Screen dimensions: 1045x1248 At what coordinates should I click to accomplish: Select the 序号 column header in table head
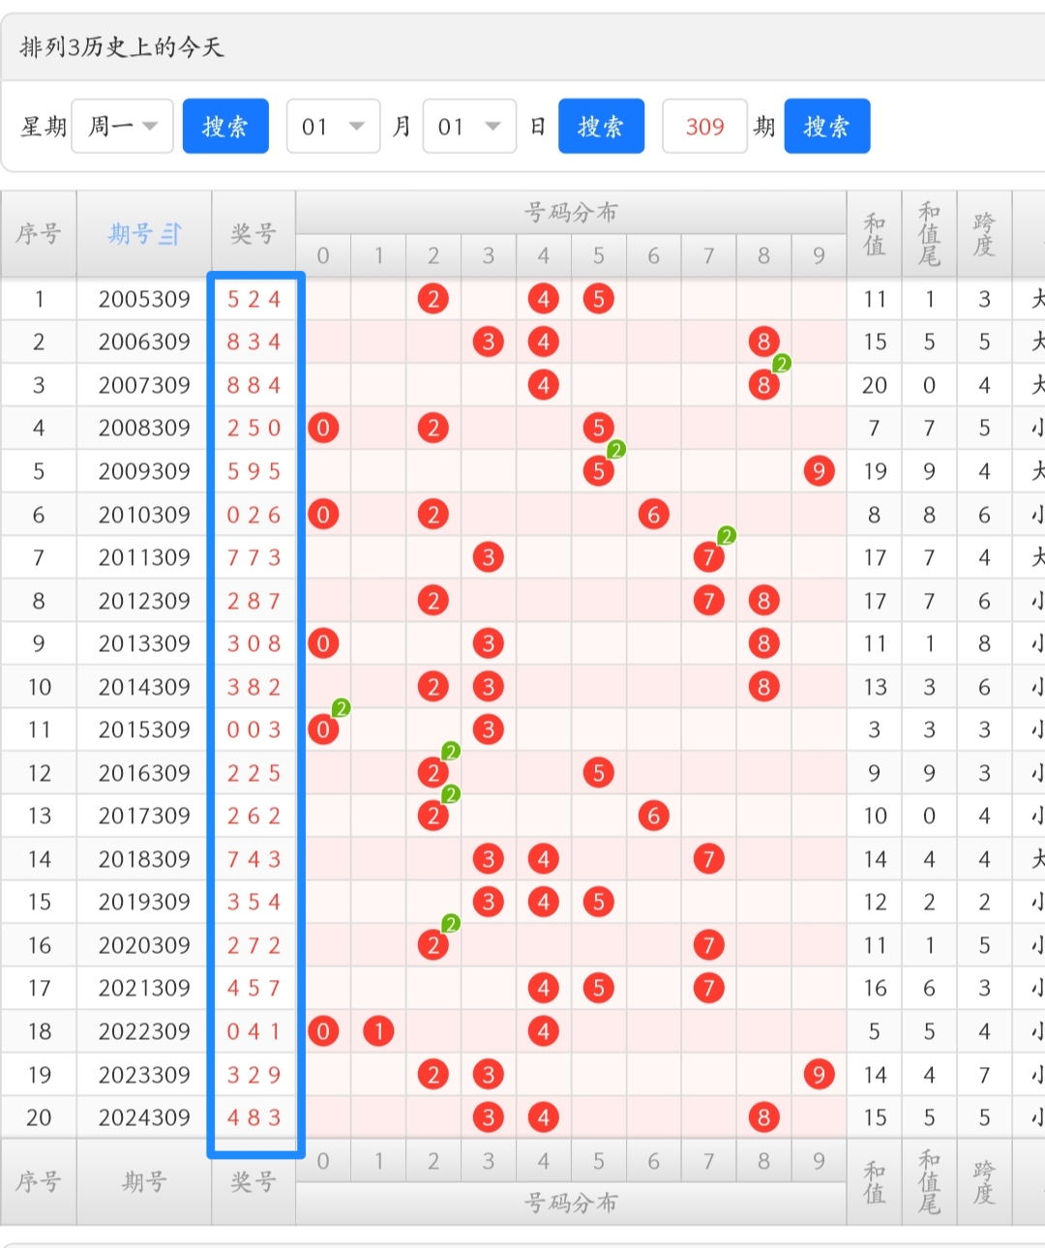39,234
